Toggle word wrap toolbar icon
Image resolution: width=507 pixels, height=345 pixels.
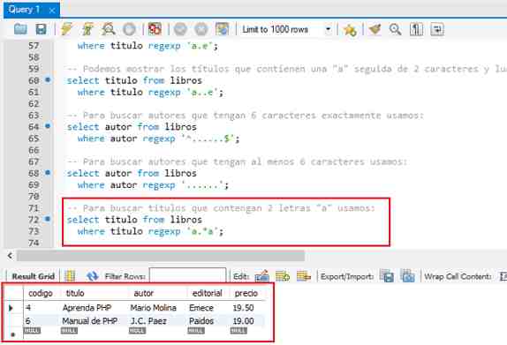point(437,29)
